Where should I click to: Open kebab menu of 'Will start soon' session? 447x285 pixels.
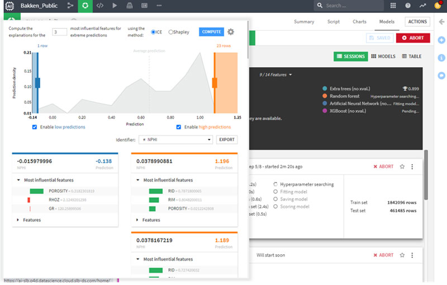click(x=412, y=255)
